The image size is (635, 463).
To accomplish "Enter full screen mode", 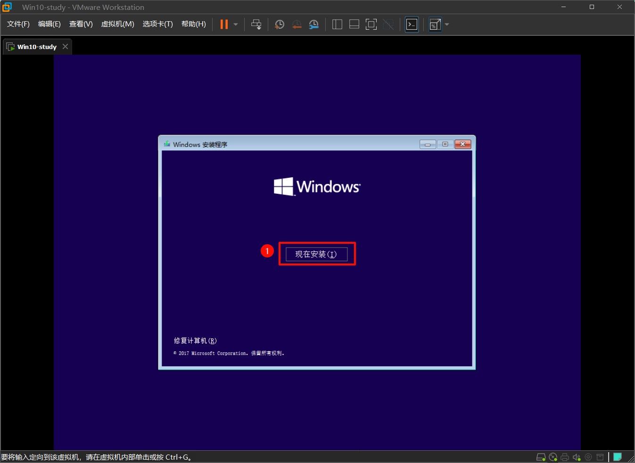I will tap(371, 25).
